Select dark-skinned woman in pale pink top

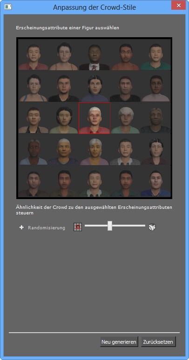click(155, 87)
